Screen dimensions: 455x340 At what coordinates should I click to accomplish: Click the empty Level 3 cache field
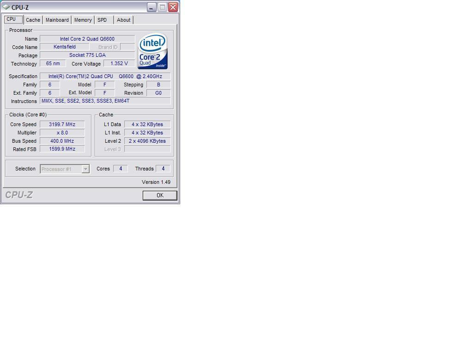(147, 149)
